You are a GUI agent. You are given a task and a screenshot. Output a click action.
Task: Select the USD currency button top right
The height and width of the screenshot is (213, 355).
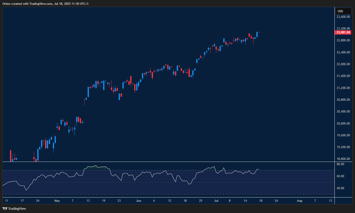[x=343, y=11]
